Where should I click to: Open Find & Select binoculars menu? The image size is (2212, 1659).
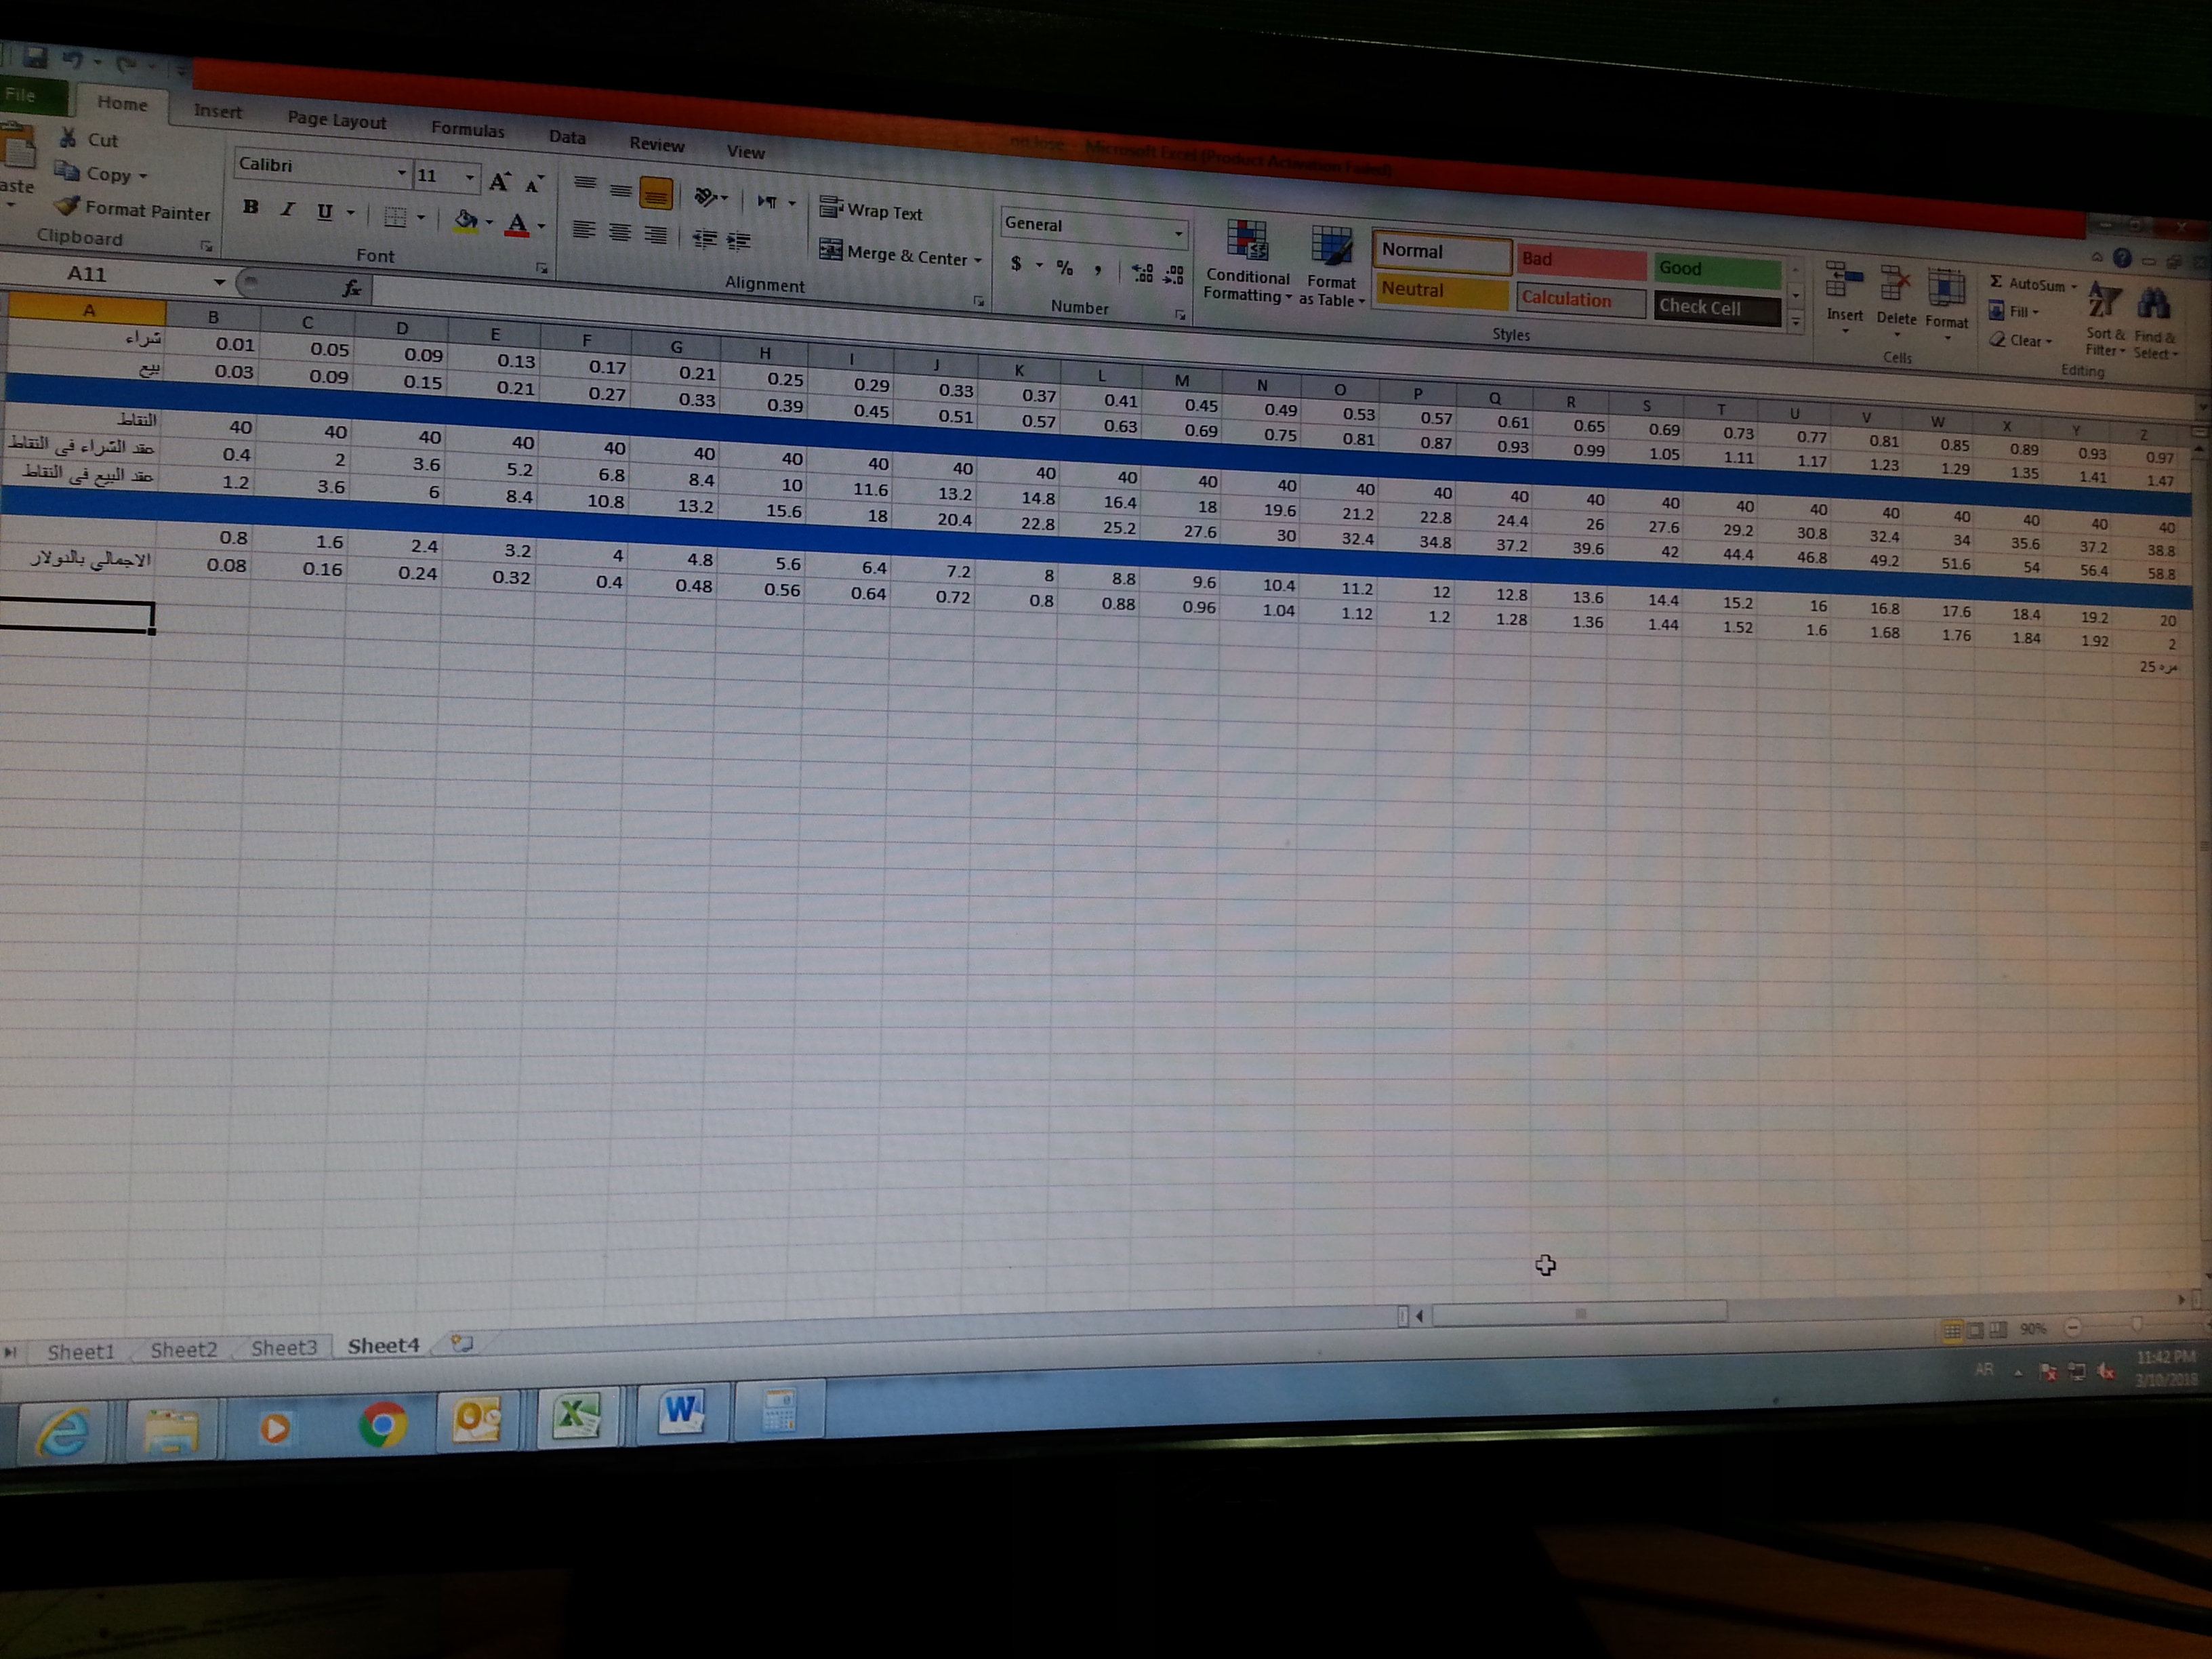coord(2154,323)
